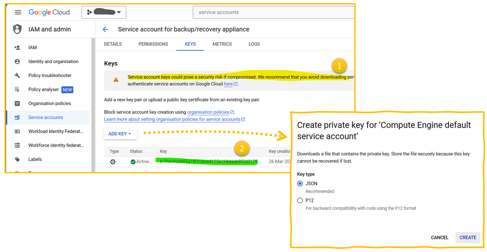Click CREATE to generate the private key

pyautogui.click(x=468, y=238)
